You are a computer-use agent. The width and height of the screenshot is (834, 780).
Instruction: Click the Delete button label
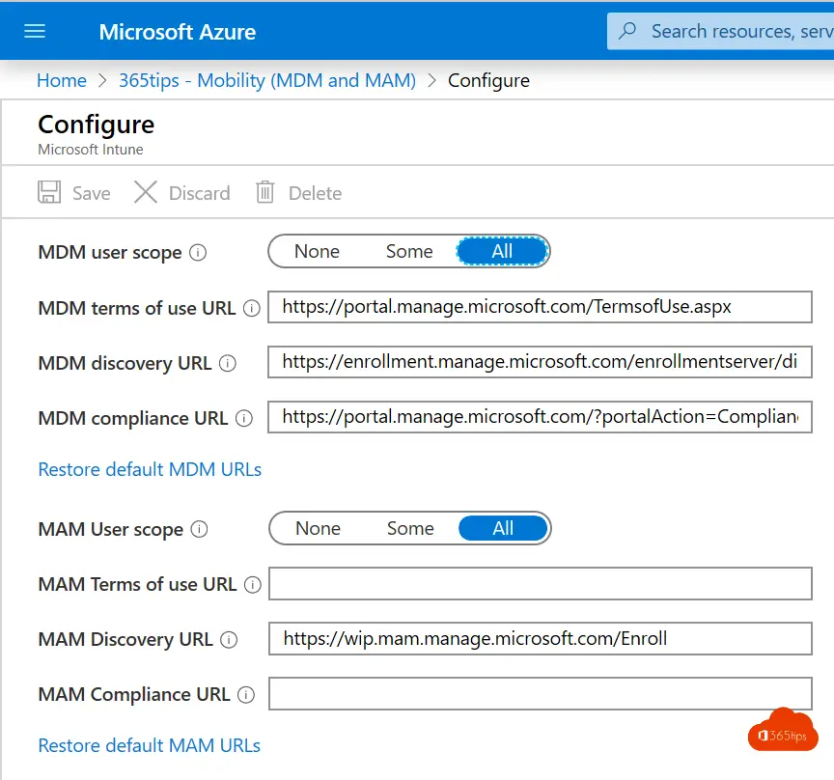tap(316, 193)
